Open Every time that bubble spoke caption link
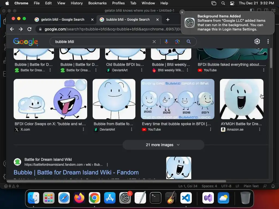 click(x=176, y=124)
